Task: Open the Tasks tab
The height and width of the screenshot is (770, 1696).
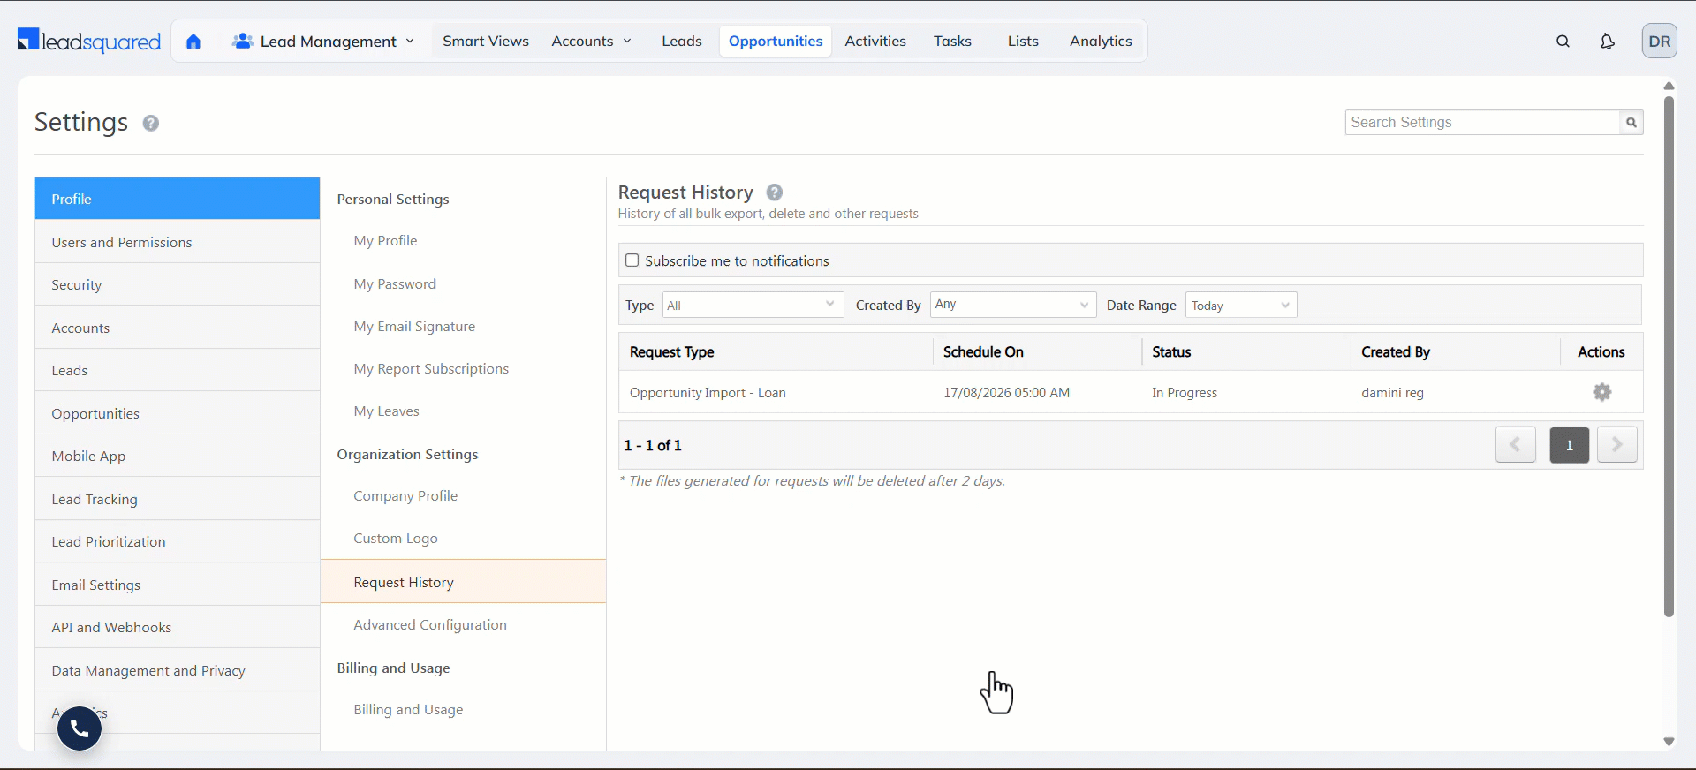Action: point(951,42)
